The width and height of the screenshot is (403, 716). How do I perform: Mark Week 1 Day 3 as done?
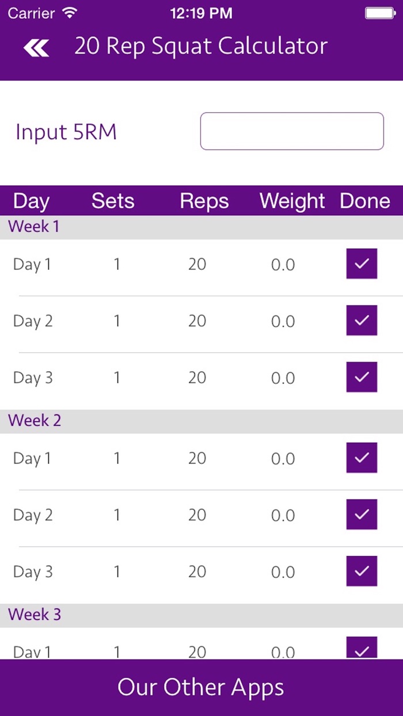tap(361, 378)
